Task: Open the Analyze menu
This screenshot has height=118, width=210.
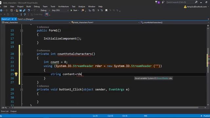Action: pos(82,7)
